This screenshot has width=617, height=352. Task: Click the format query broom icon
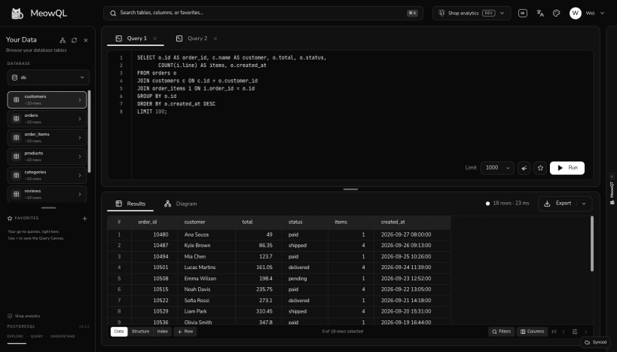(524, 168)
